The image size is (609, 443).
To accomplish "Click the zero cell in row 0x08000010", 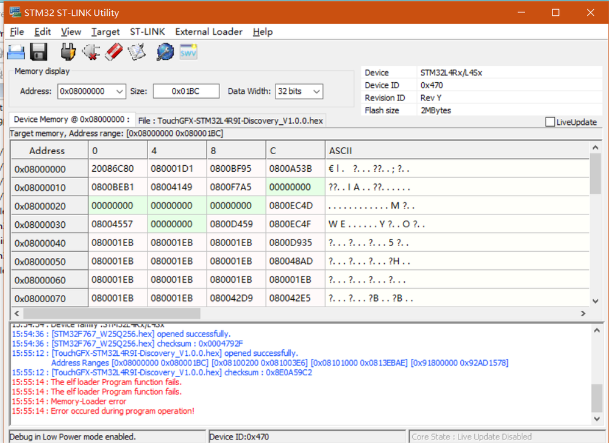I will tap(296, 187).
